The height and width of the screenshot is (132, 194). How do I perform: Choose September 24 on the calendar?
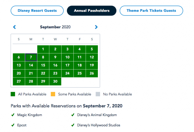pos(67,73)
